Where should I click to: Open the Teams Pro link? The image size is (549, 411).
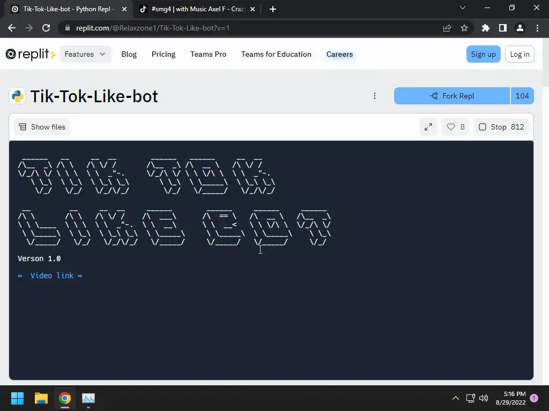209,54
